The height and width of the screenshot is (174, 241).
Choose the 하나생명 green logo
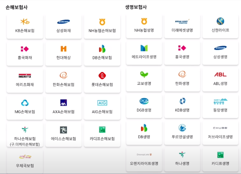[182, 154]
